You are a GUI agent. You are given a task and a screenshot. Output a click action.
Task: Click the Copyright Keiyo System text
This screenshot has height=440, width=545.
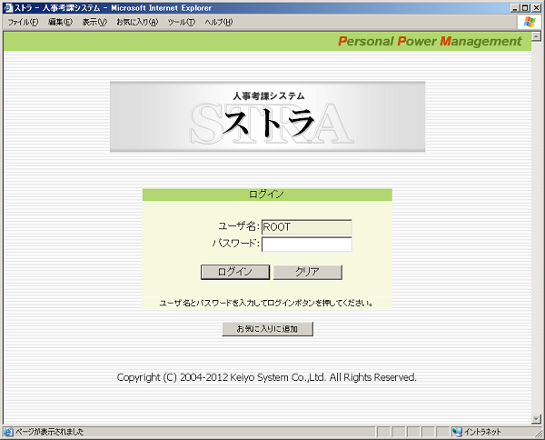click(266, 377)
